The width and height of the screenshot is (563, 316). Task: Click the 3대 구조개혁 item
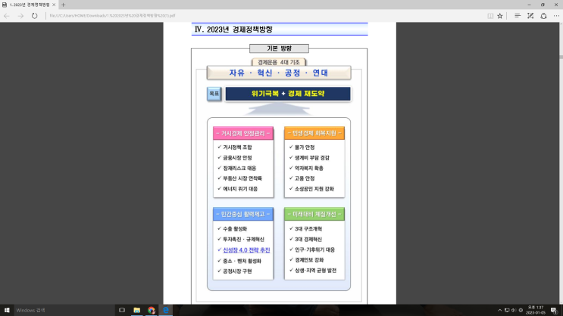(x=308, y=229)
